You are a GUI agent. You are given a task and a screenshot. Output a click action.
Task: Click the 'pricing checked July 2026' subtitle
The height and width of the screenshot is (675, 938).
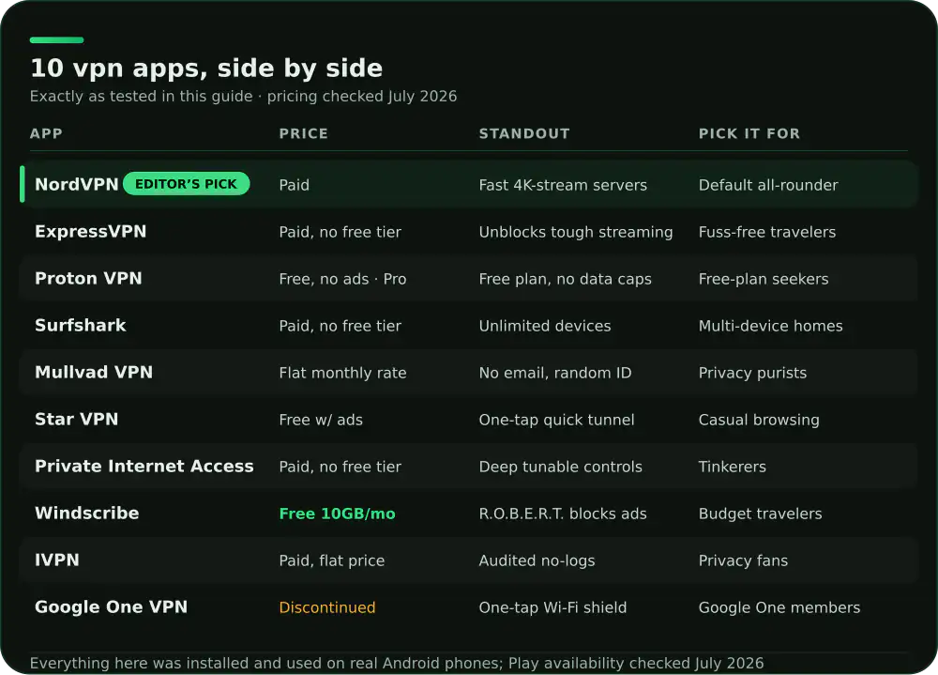click(362, 97)
